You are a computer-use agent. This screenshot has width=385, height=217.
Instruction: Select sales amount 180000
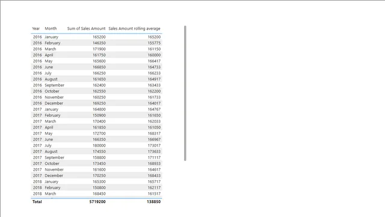99,145
